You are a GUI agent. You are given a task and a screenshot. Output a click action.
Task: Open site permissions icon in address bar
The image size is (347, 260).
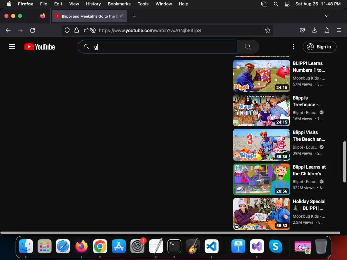tap(86, 30)
